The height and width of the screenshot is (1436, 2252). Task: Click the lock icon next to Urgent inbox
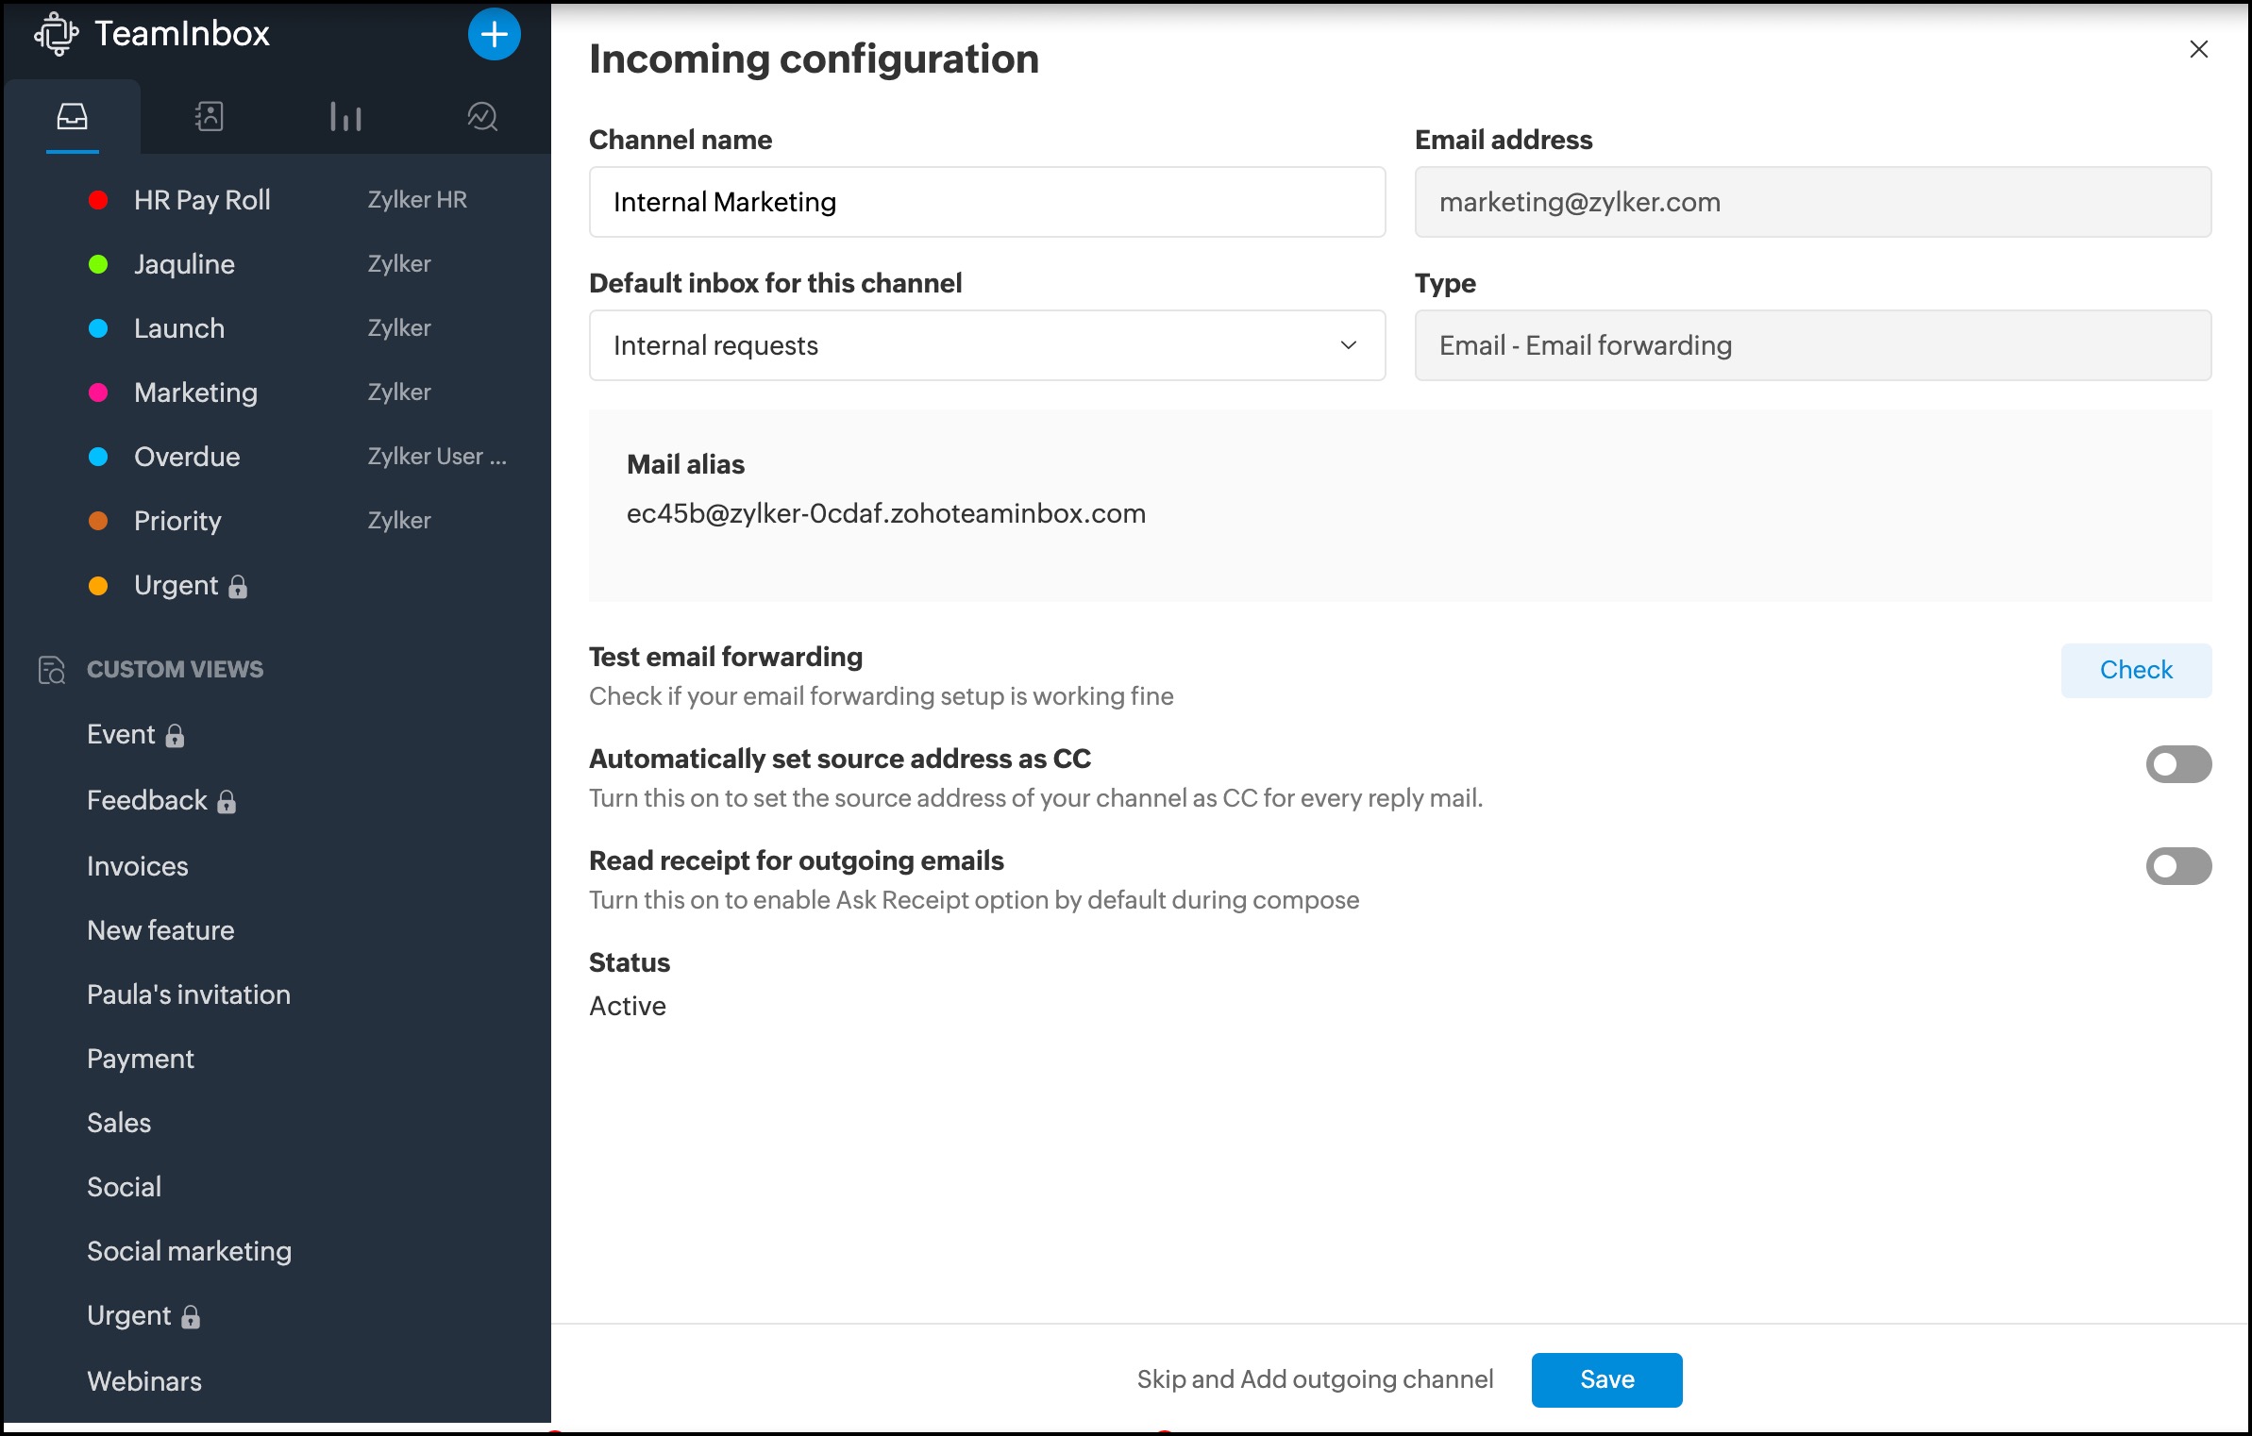pos(237,586)
